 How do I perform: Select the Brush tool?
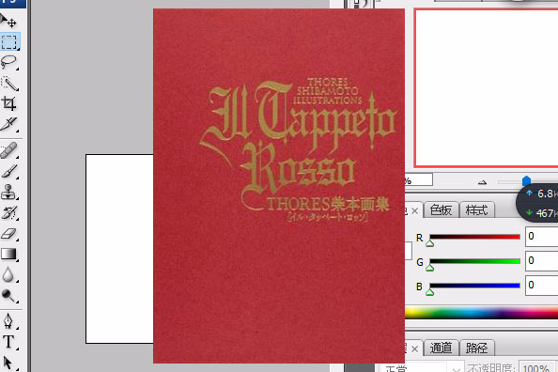[9, 171]
